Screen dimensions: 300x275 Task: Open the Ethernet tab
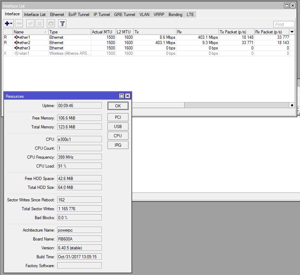[x=57, y=15]
